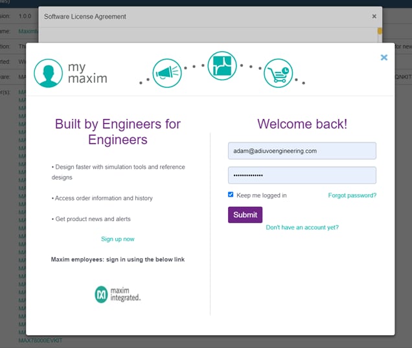Click the megaphone news icon
Image resolution: width=412 pixels, height=348 pixels.
pos(166,73)
